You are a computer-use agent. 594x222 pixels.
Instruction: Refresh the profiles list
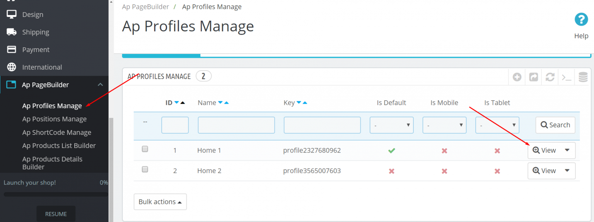click(x=550, y=77)
